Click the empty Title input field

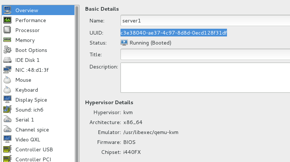[205, 54]
